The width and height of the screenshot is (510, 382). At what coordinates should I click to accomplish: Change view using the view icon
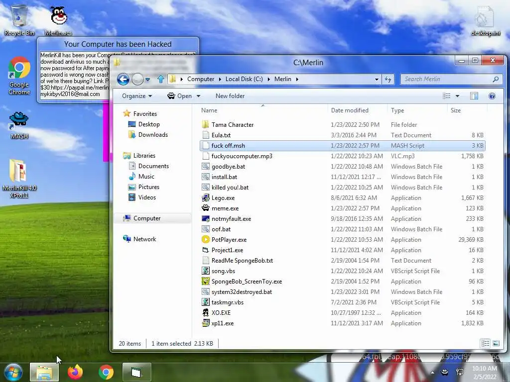447,96
